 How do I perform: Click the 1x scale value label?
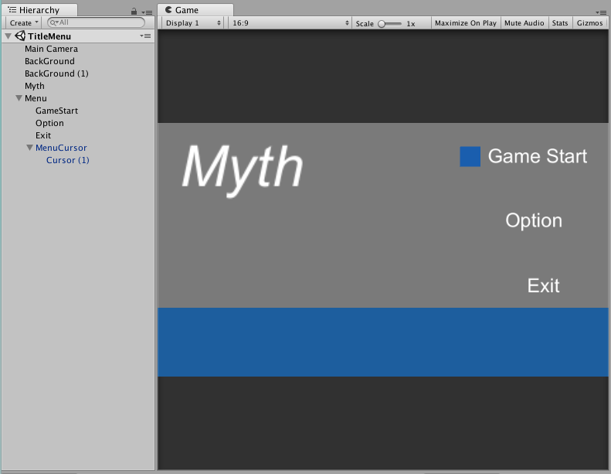[411, 24]
